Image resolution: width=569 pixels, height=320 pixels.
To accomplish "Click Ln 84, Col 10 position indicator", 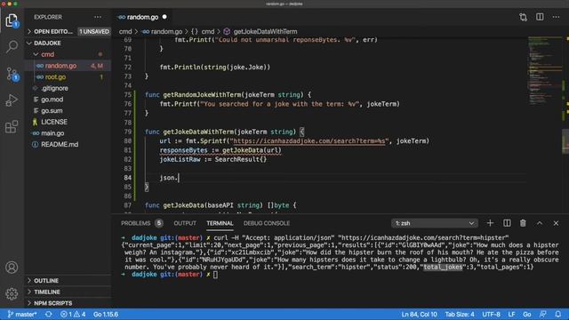I will pos(419,314).
